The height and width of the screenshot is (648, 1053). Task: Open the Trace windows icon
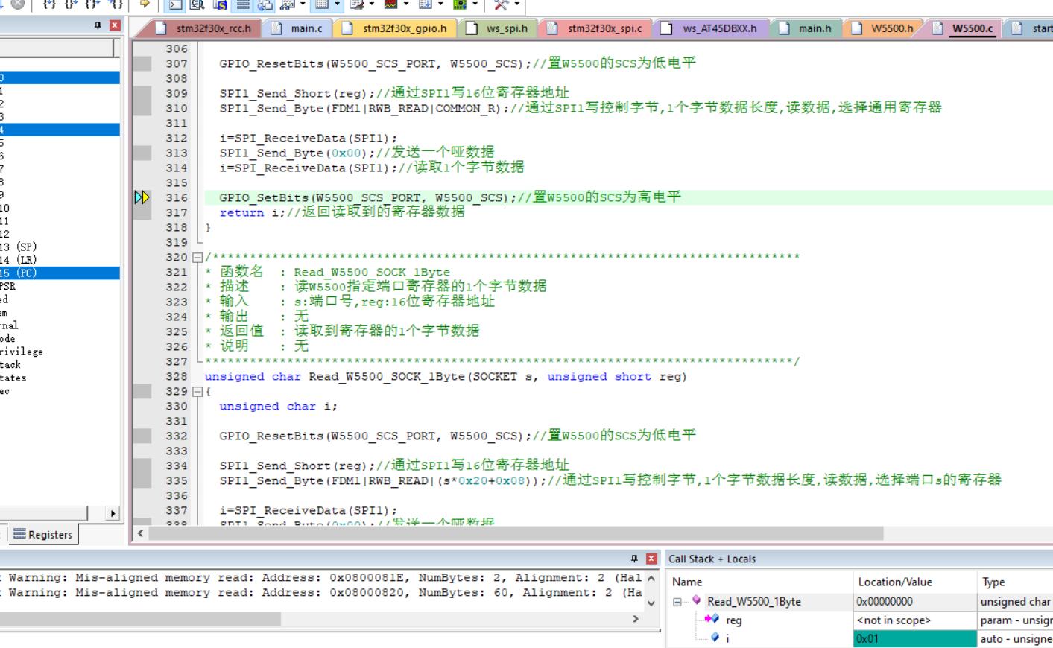click(426, 5)
